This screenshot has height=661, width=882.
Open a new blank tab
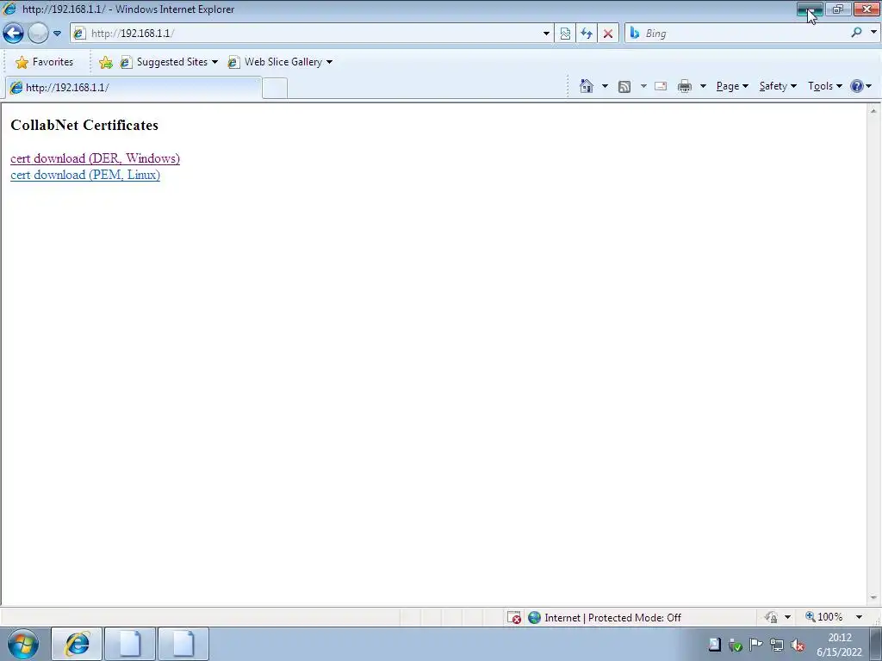coord(275,89)
